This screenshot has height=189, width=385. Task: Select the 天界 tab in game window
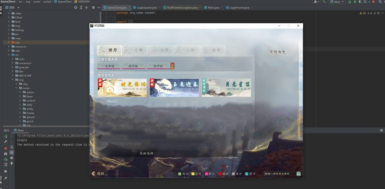[x=135, y=50]
